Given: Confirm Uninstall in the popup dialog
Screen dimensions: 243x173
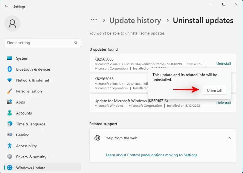Looking at the screenshot, I should click(214, 90).
